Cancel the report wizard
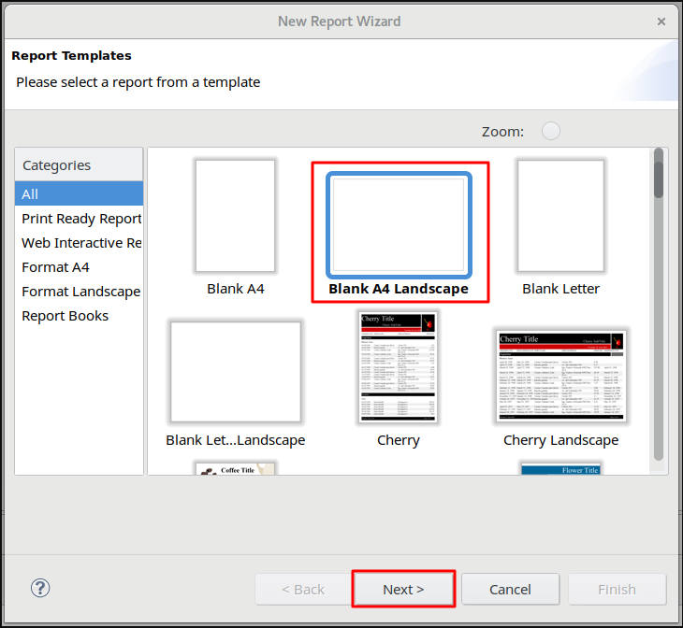Screen dimensions: 683x628 point(511,589)
